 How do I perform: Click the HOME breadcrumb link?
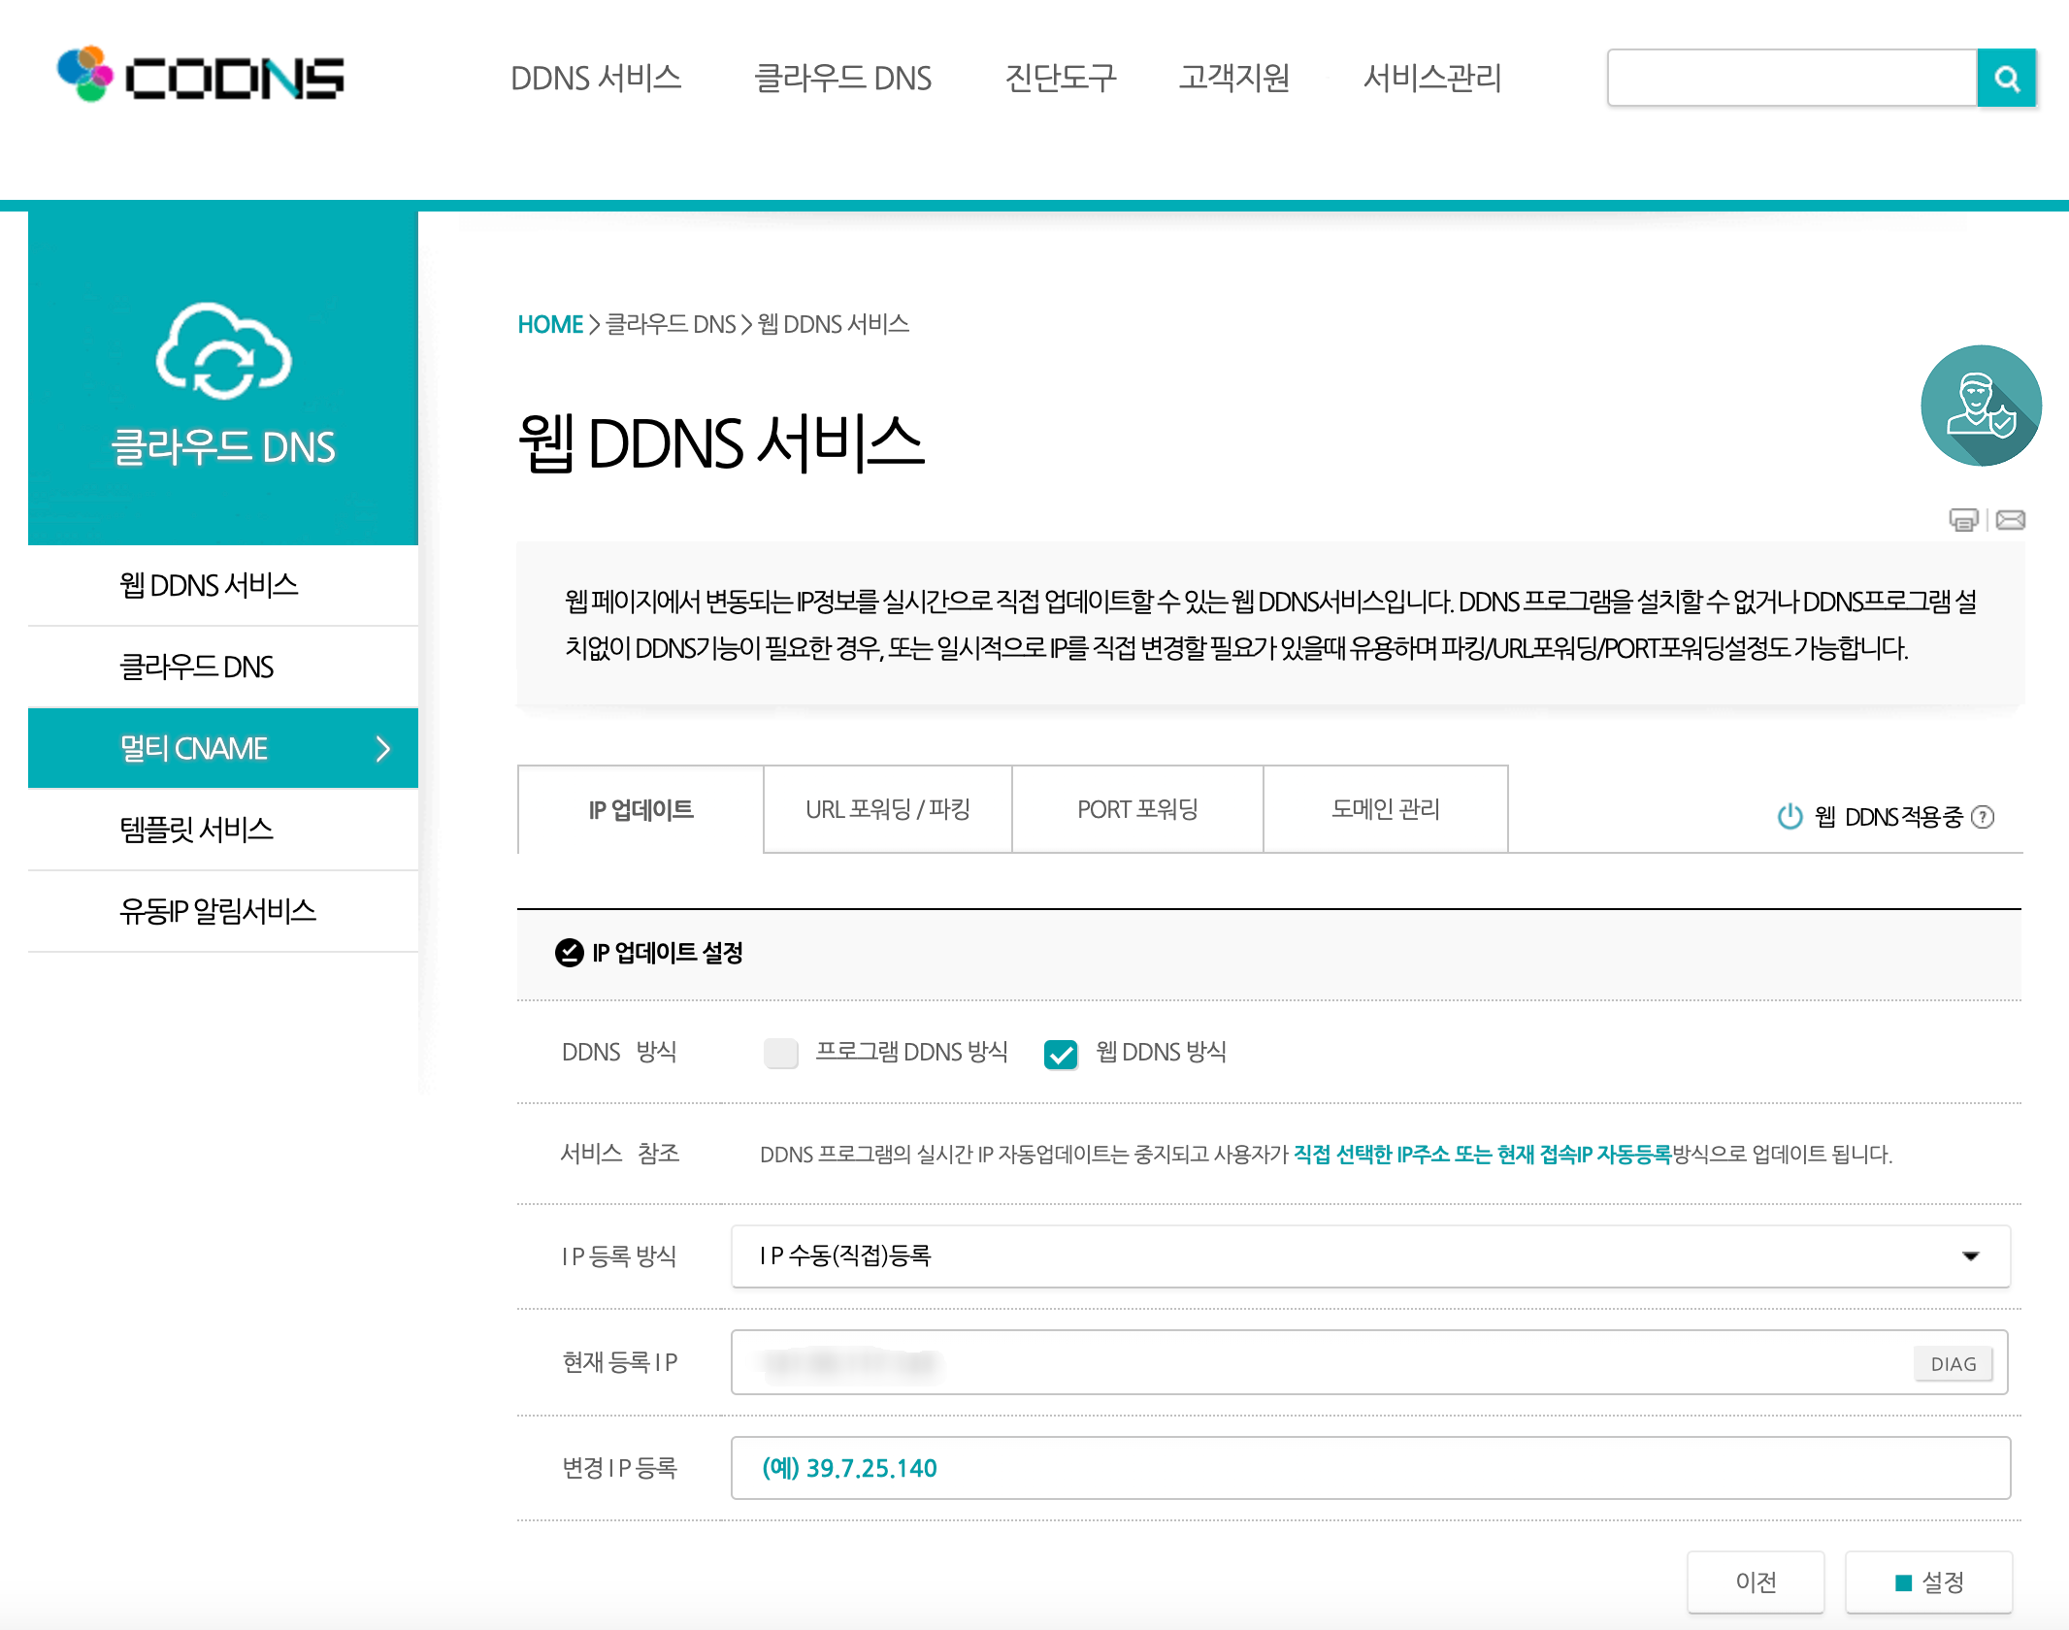[x=549, y=324]
